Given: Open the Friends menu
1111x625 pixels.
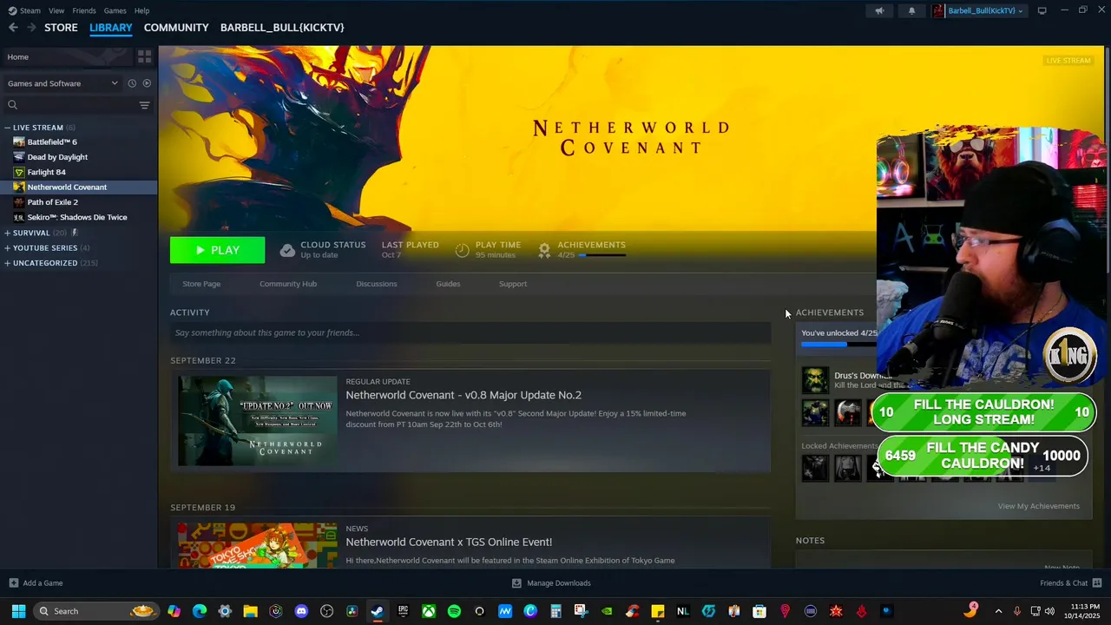Looking at the screenshot, I should pyautogui.click(x=84, y=10).
